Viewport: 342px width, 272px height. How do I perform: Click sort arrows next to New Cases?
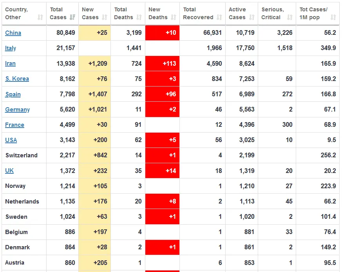105,17
